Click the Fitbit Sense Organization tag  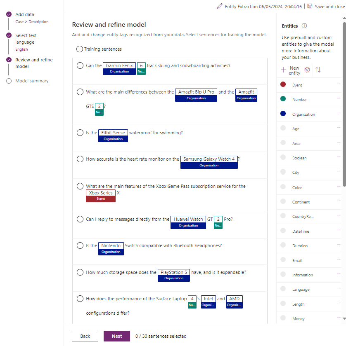(113, 136)
